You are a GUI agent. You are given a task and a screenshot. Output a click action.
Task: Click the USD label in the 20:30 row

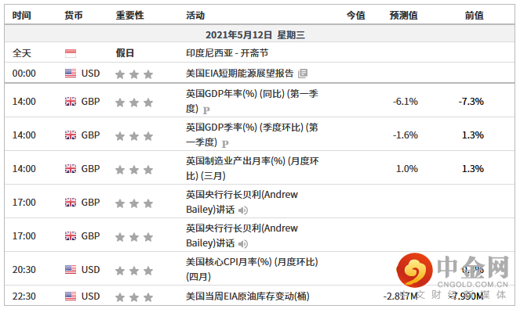pyautogui.click(x=90, y=270)
